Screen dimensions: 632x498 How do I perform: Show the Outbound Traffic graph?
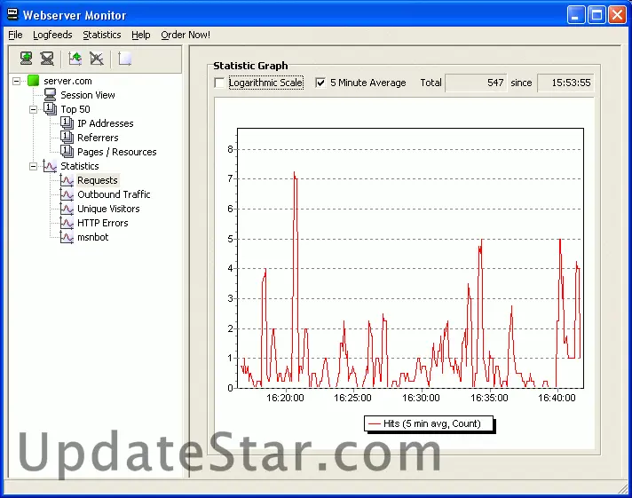tap(114, 194)
